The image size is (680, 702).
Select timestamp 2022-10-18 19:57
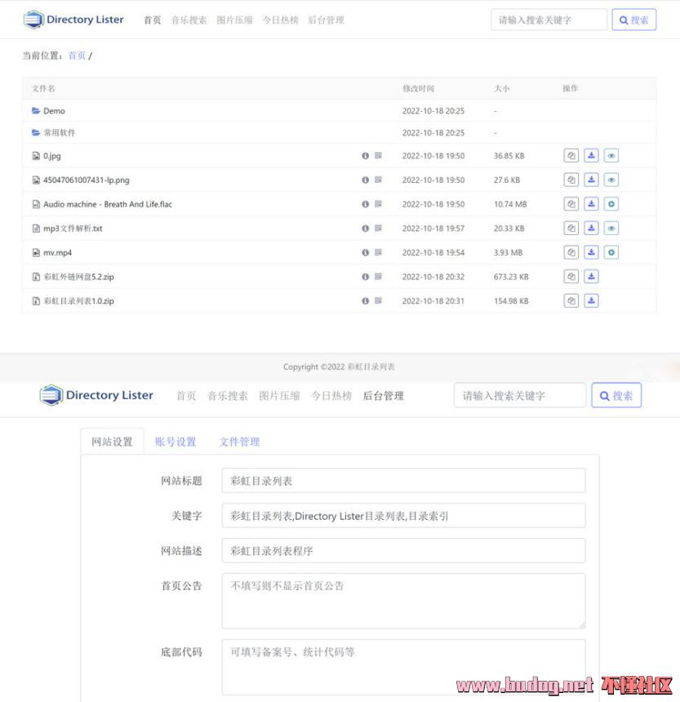(433, 229)
